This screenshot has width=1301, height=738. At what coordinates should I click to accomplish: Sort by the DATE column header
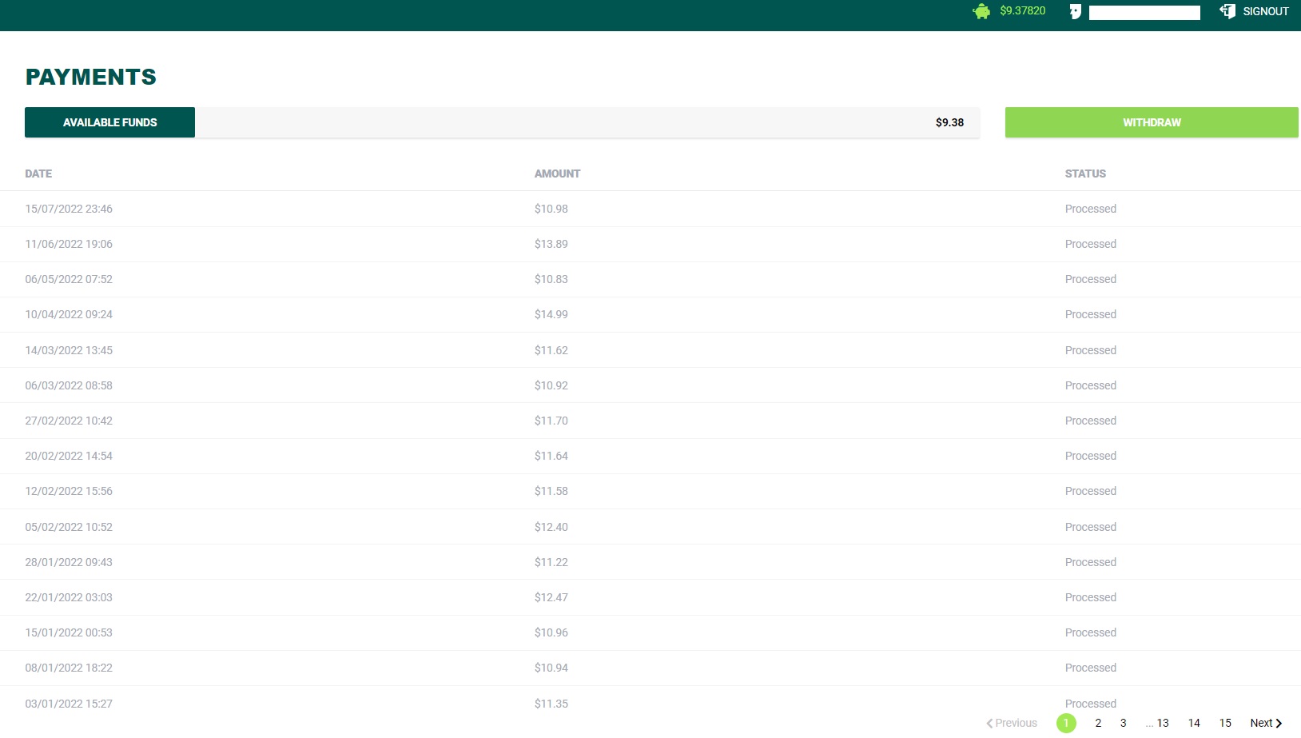38,174
